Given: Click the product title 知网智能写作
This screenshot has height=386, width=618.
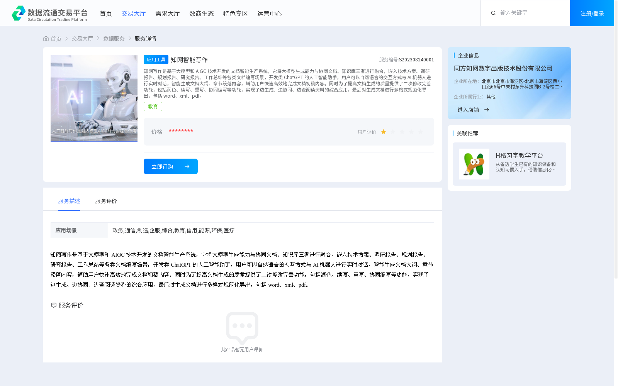Looking at the screenshot, I should click(x=189, y=60).
